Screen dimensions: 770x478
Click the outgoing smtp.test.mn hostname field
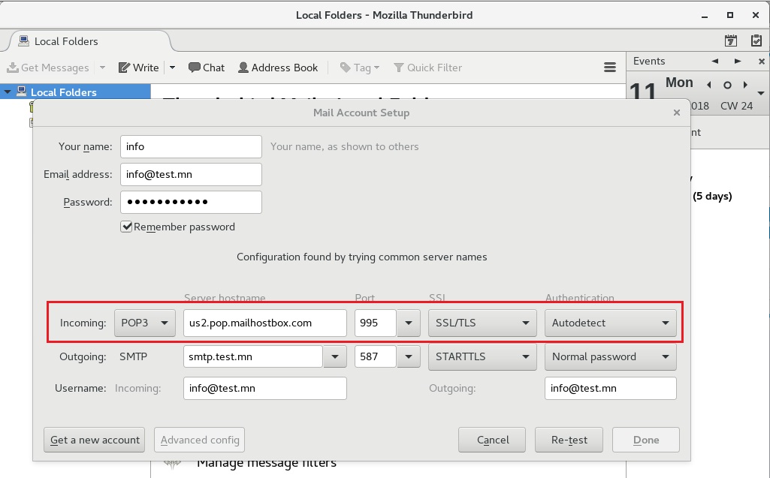pos(253,356)
